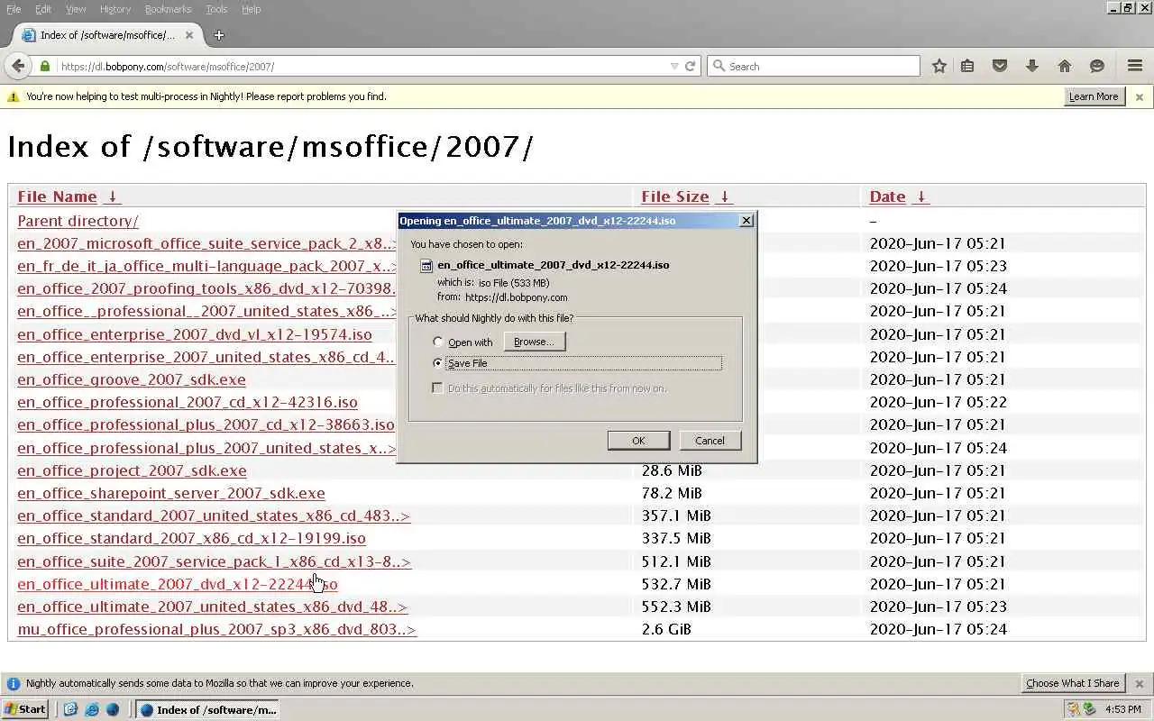Viewport: 1154px width, 721px height.
Task: Select the 'Save File' radio option
Action: click(x=438, y=363)
